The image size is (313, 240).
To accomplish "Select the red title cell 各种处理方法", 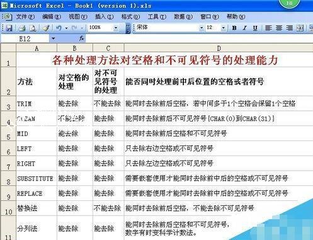I will click(165, 60).
